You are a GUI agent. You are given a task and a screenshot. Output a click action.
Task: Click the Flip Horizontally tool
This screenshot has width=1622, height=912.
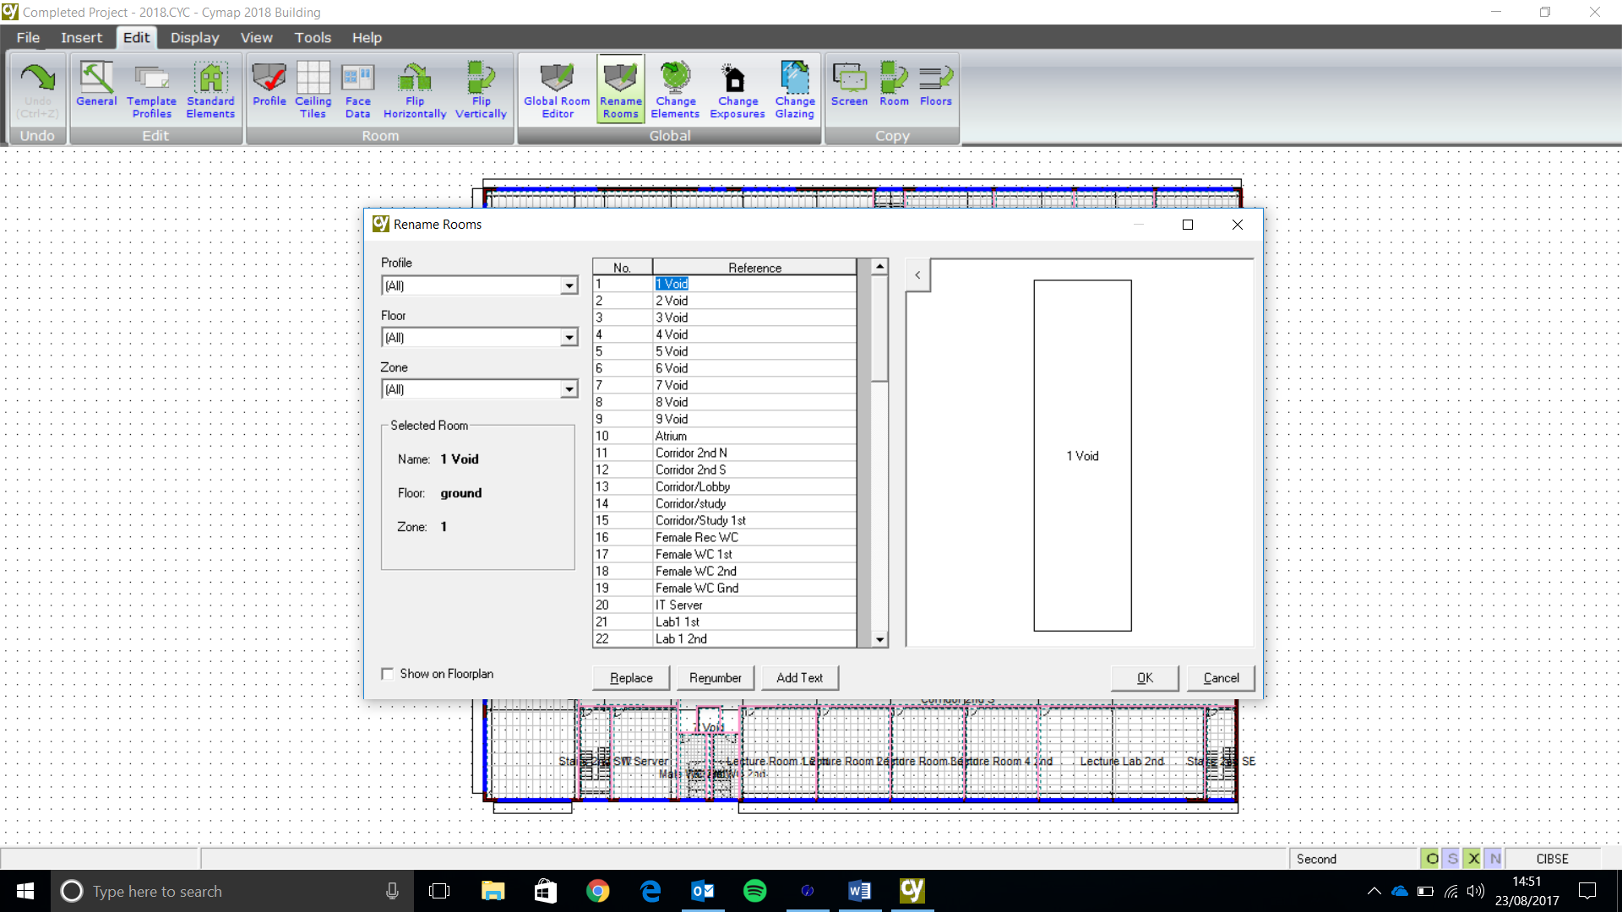(x=415, y=90)
